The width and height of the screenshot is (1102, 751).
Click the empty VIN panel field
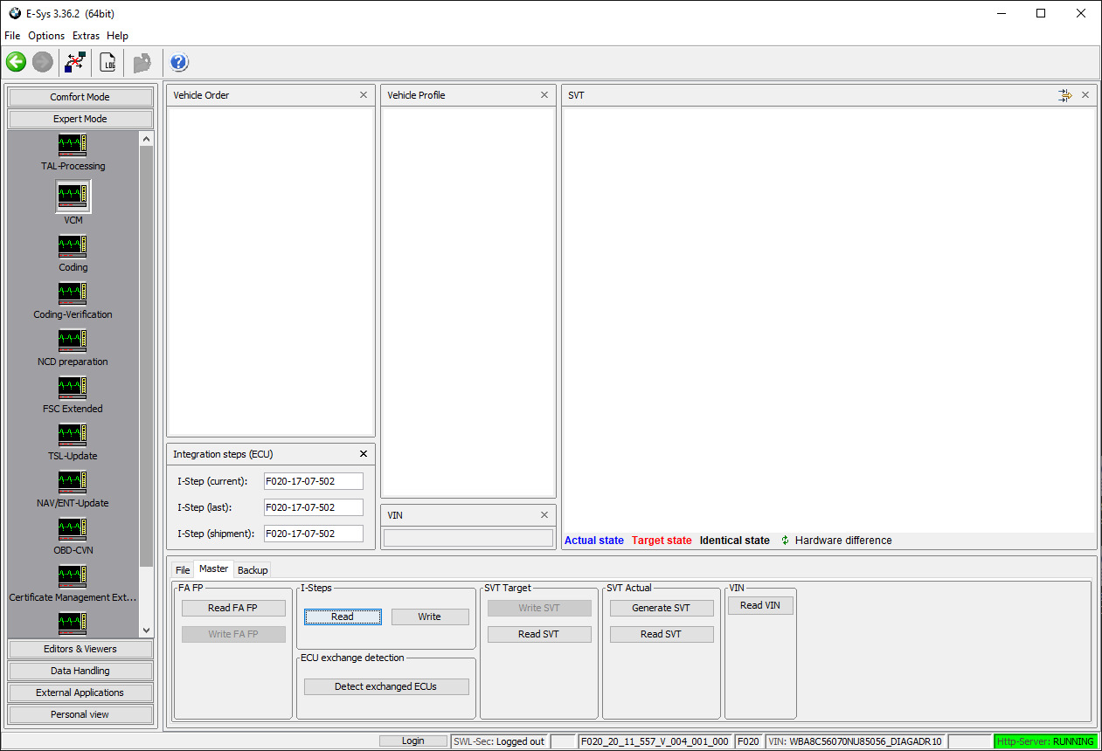pos(468,538)
